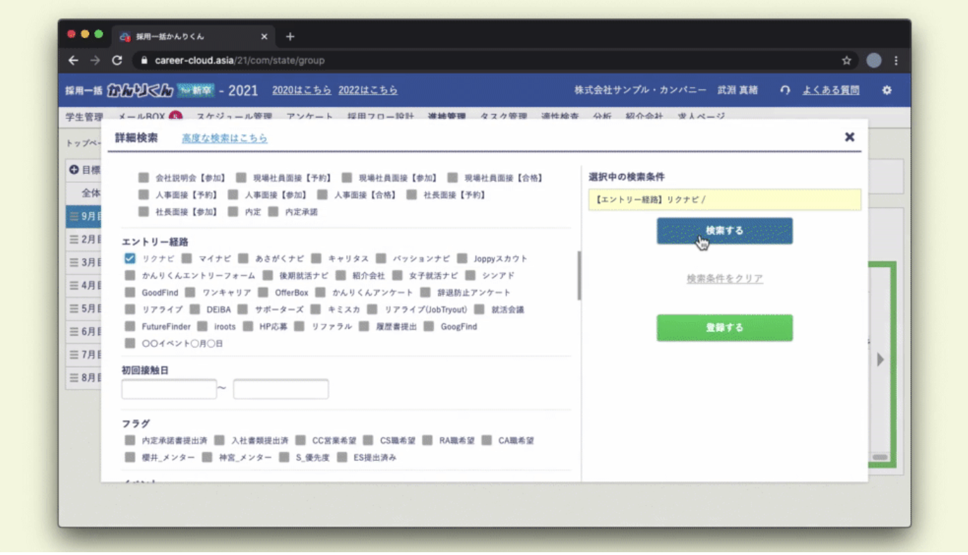Viewport: 968px width, 555px height.
Task: Check the HP応募 checkbox
Action: point(247,326)
